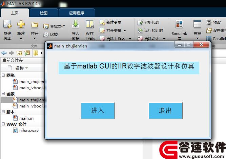
Task: Click the yellow plus New (新建) icon
Action: pos(21,24)
